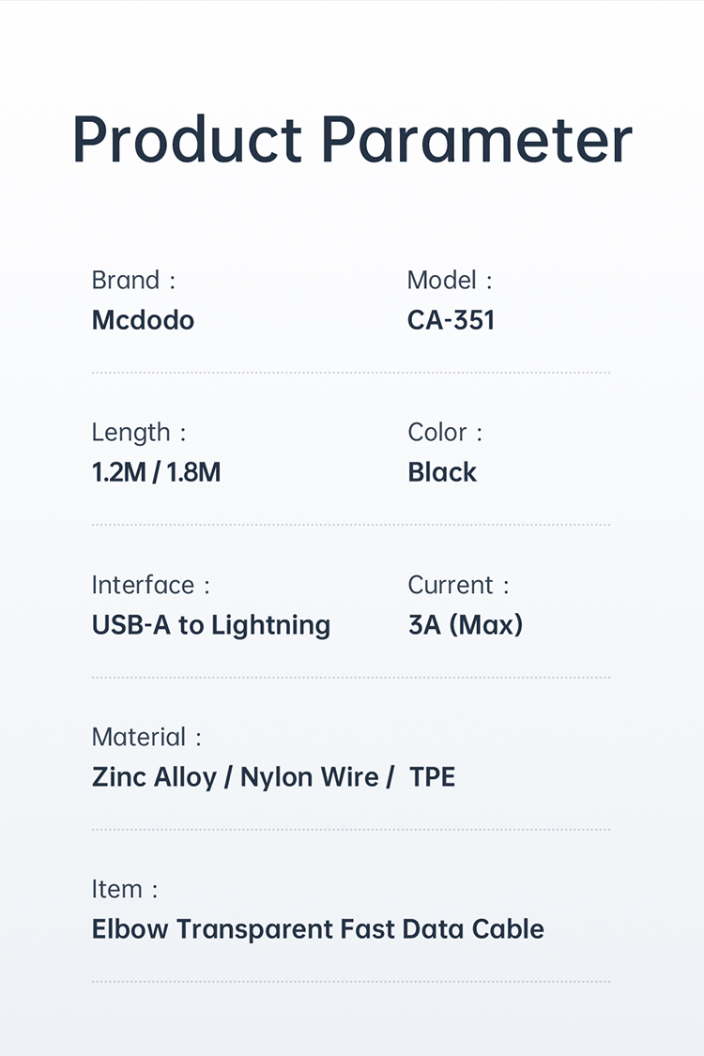
Task: Select the Nylon Wire material text
Action: [x=310, y=777]
